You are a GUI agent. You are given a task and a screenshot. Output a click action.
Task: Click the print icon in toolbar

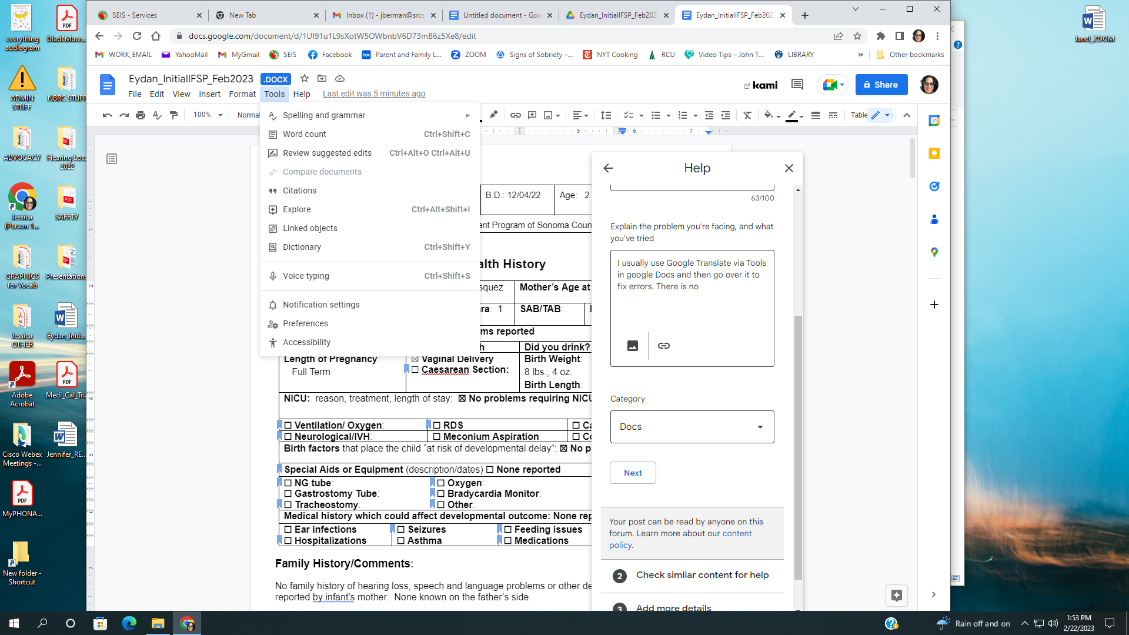pos(140,115)
